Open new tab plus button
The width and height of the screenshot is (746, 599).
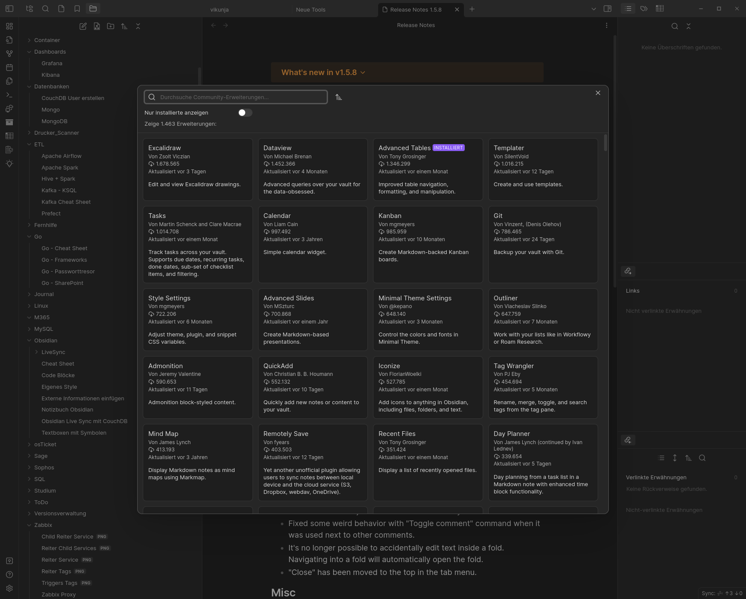472,9
